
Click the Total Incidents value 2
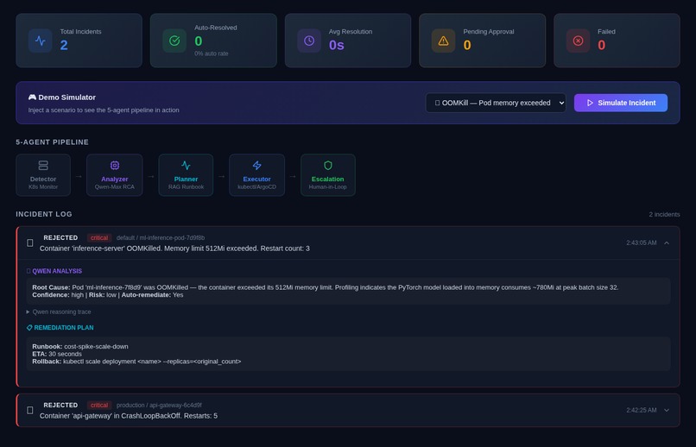(x=64, y=45)
